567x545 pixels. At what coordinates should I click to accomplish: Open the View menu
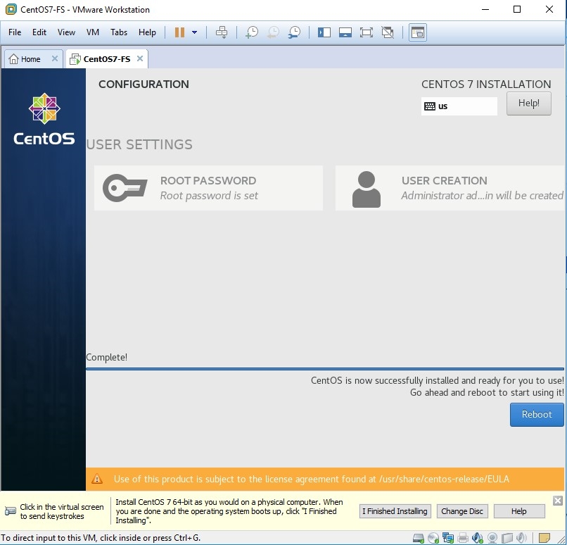point(66,32)
